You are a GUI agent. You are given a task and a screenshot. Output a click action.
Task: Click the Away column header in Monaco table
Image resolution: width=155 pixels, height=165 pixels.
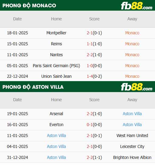[132, 19]
